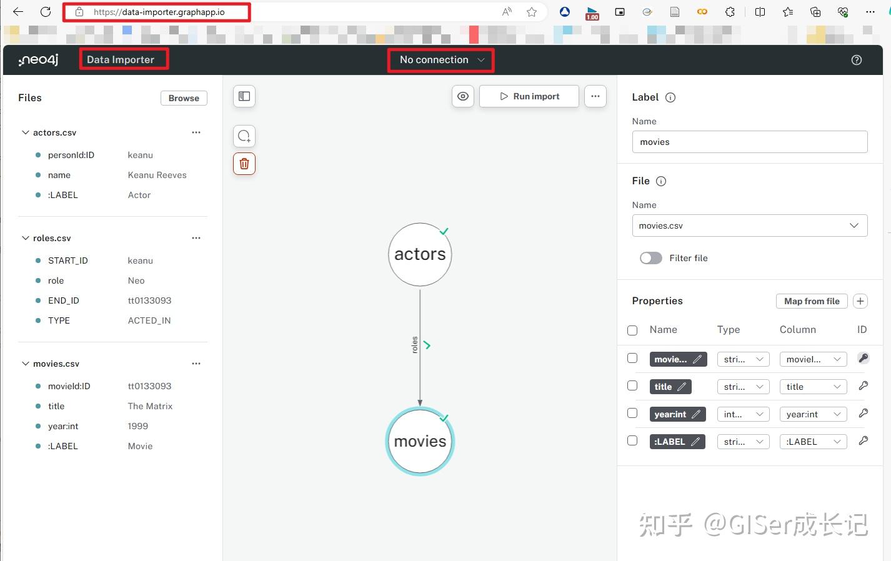891x561 pixels.
Task: Check the checkbox beside the :LABEL property
Action: [632, 440]
